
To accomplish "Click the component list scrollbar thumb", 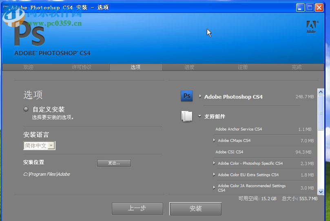I will 321,113.
